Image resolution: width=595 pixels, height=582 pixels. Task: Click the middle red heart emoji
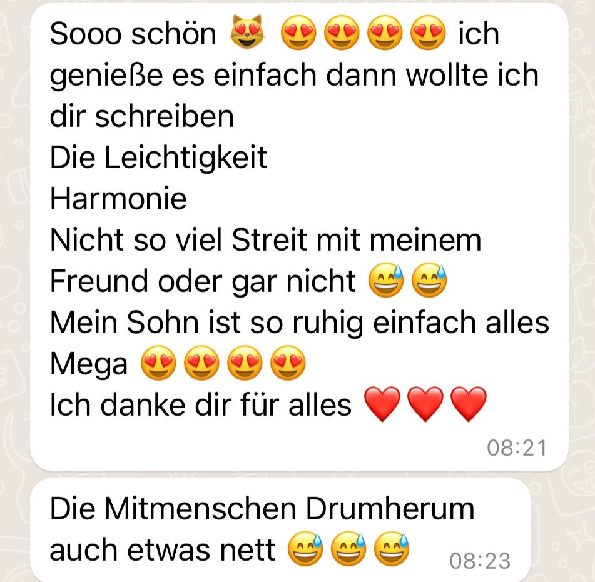tap(425, 404)
